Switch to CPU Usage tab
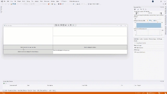This screenshot has height=94, width=167. [x=159, y=39]
